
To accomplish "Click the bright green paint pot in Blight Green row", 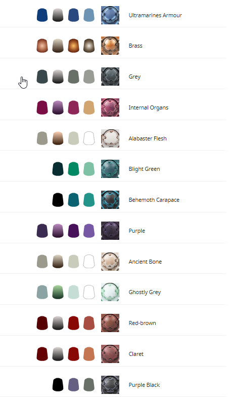I will pos(73,169).
